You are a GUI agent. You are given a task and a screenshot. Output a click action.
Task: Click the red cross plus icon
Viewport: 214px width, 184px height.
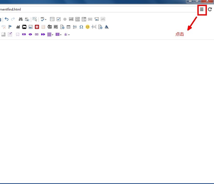pyautogui.click(x=37, y=27)
